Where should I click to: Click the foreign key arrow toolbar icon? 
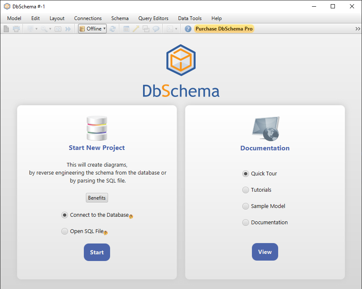click(x=136, y=29)
